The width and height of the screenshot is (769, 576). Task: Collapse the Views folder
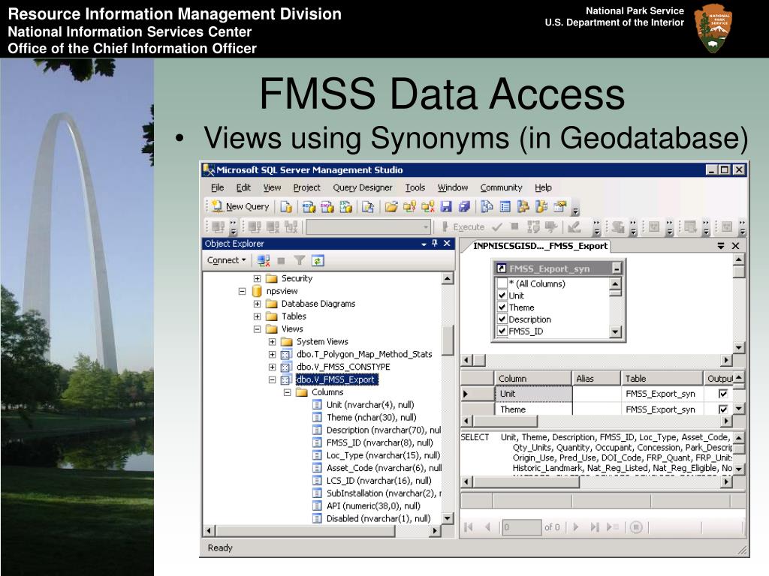click(x=257, y=329)
